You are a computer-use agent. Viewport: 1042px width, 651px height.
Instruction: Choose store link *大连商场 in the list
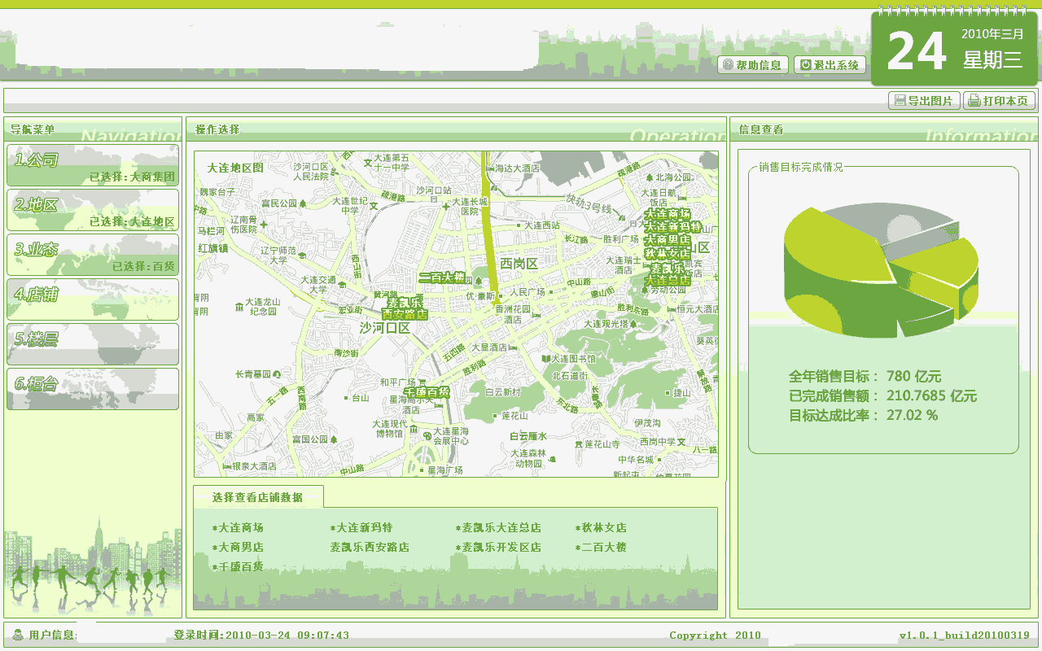pyautogui.click(x=238, y=528)
